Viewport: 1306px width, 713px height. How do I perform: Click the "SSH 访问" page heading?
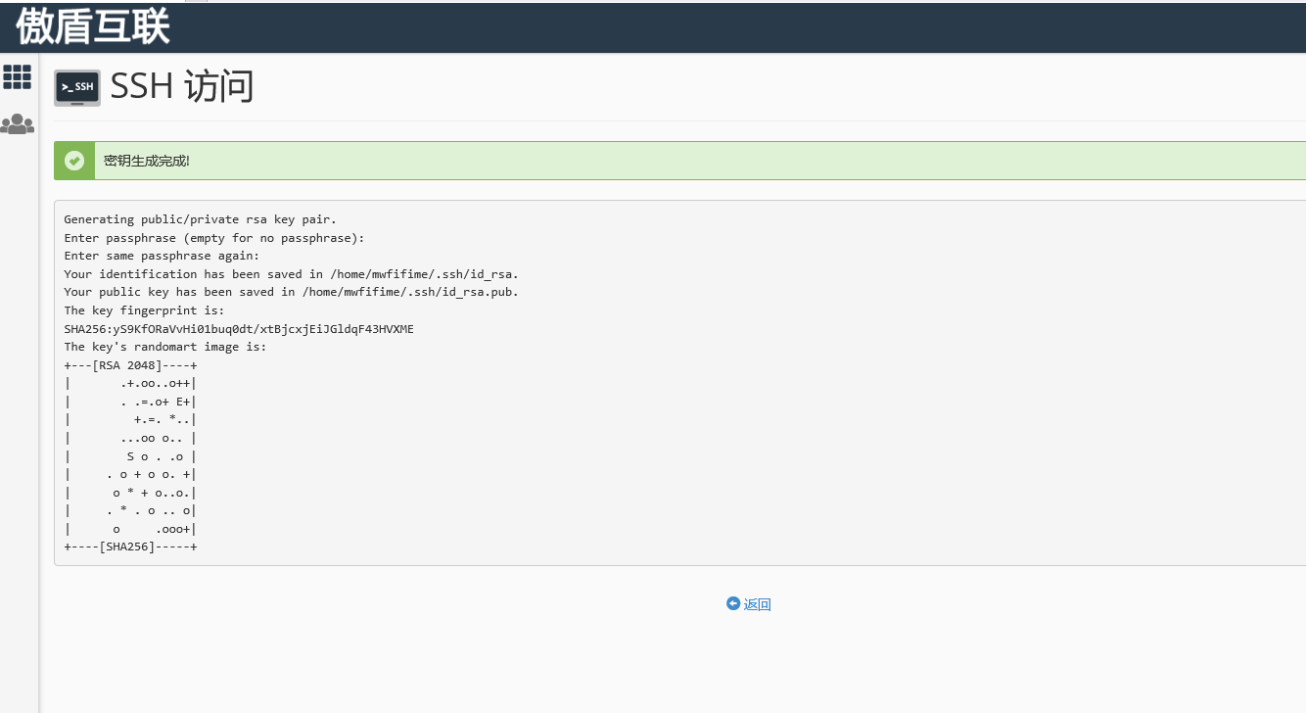tap(182, 86)
